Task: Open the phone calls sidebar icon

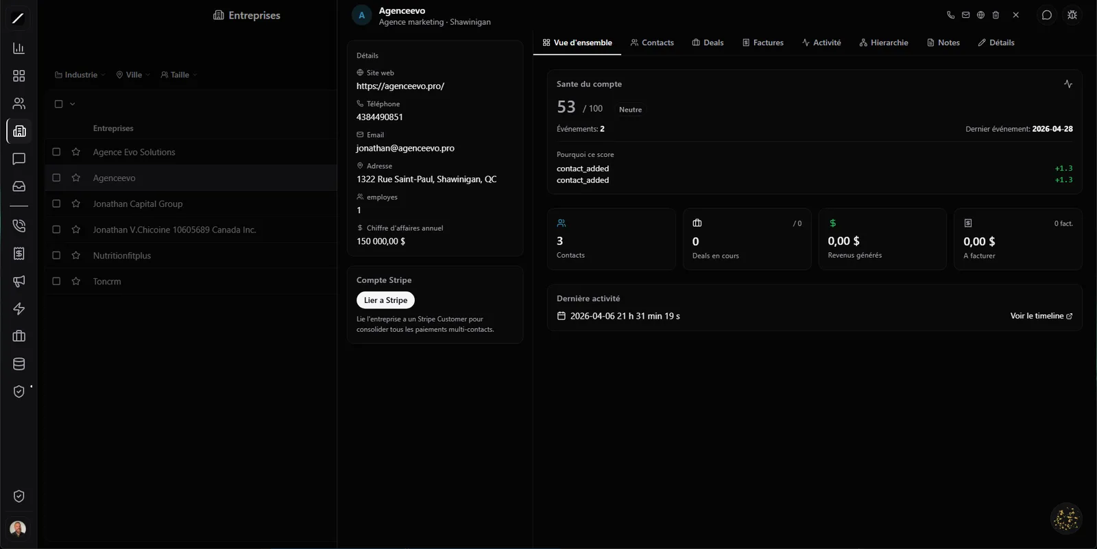Action: click(x=19, y=225)
